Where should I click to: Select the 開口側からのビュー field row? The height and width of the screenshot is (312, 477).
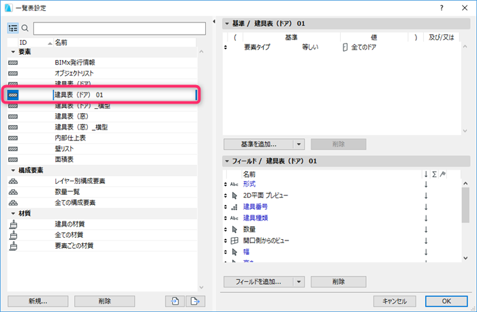(x=342, y=241)
